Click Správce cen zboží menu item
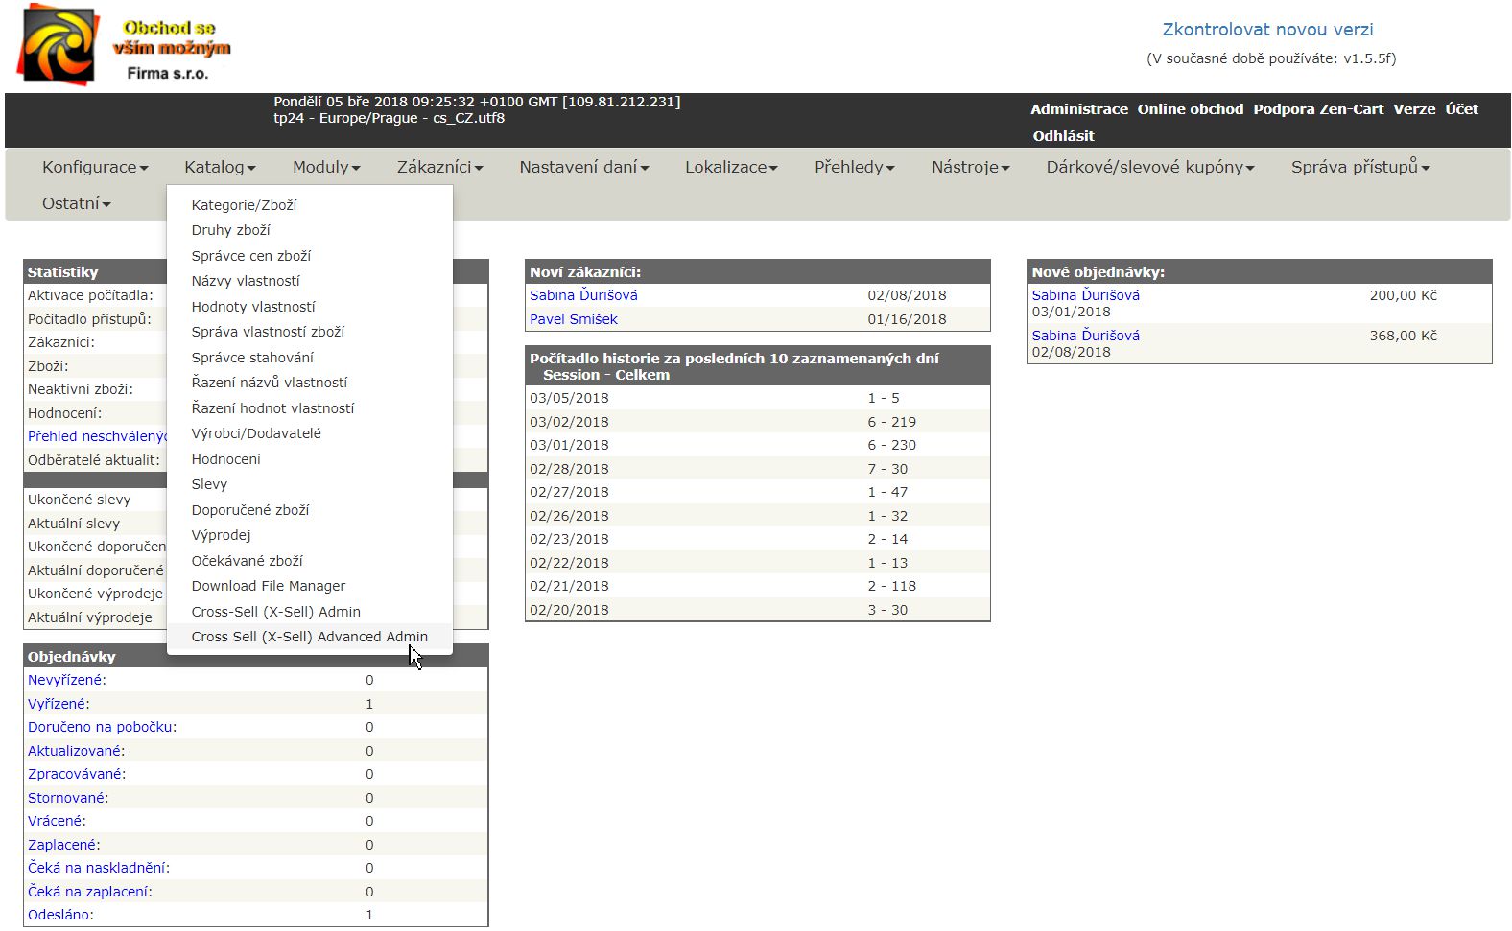This screenshot has height=931, width=1512. [250, 256]
